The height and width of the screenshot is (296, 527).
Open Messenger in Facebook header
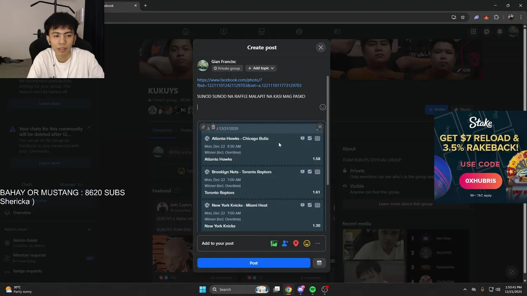(x=487, y=32)
